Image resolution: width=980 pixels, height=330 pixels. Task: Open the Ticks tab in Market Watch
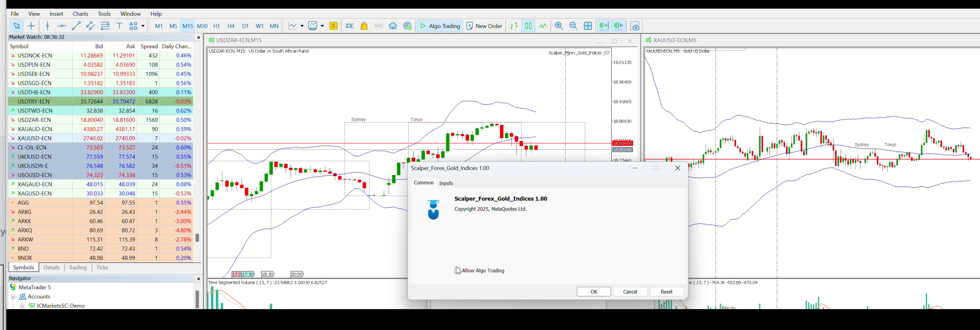pyautogui.click(x=102, y=267)
